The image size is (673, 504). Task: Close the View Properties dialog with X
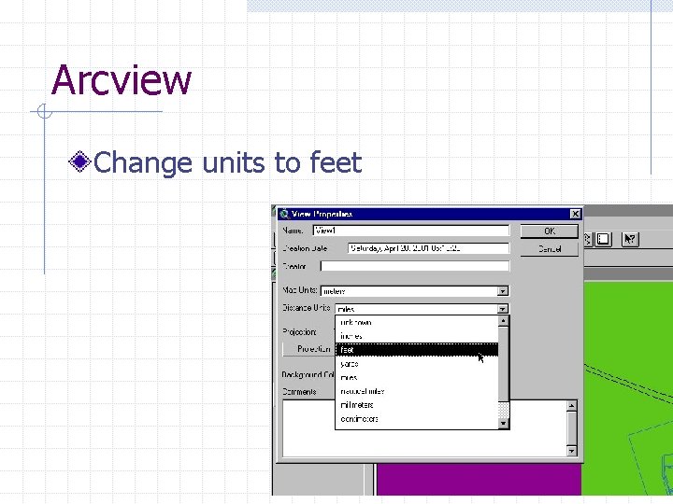[575, 214]
